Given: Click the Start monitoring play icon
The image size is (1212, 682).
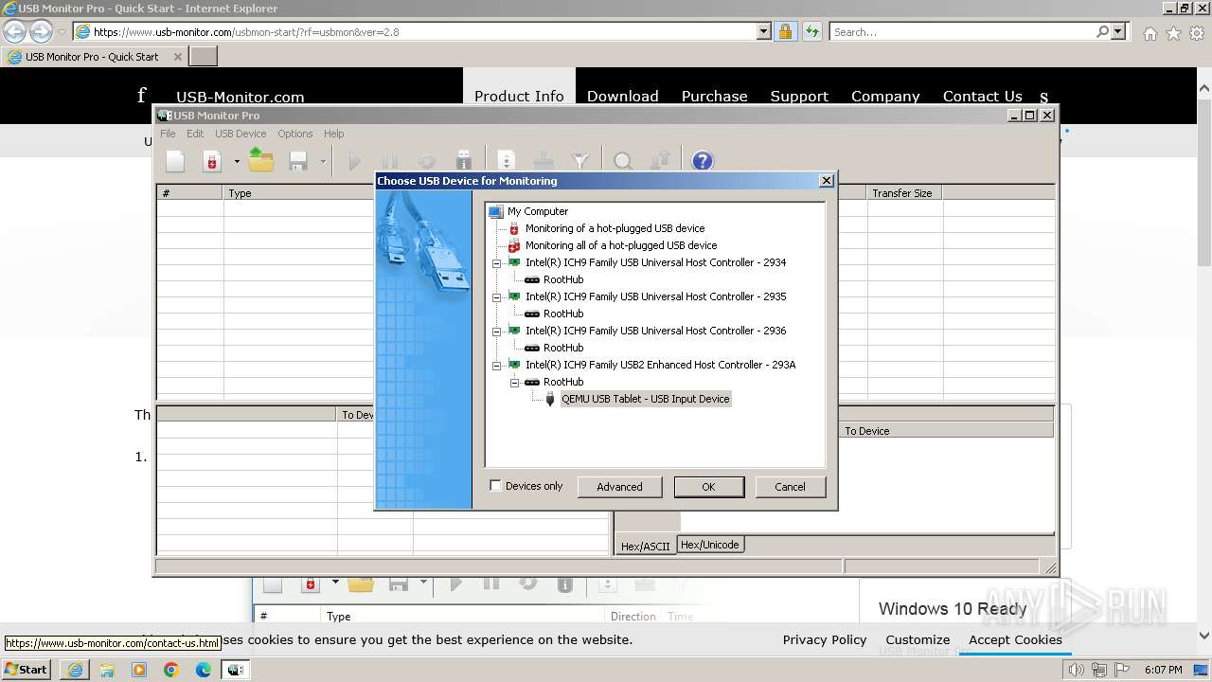Looking at the screenshot, I should [354, 161].
